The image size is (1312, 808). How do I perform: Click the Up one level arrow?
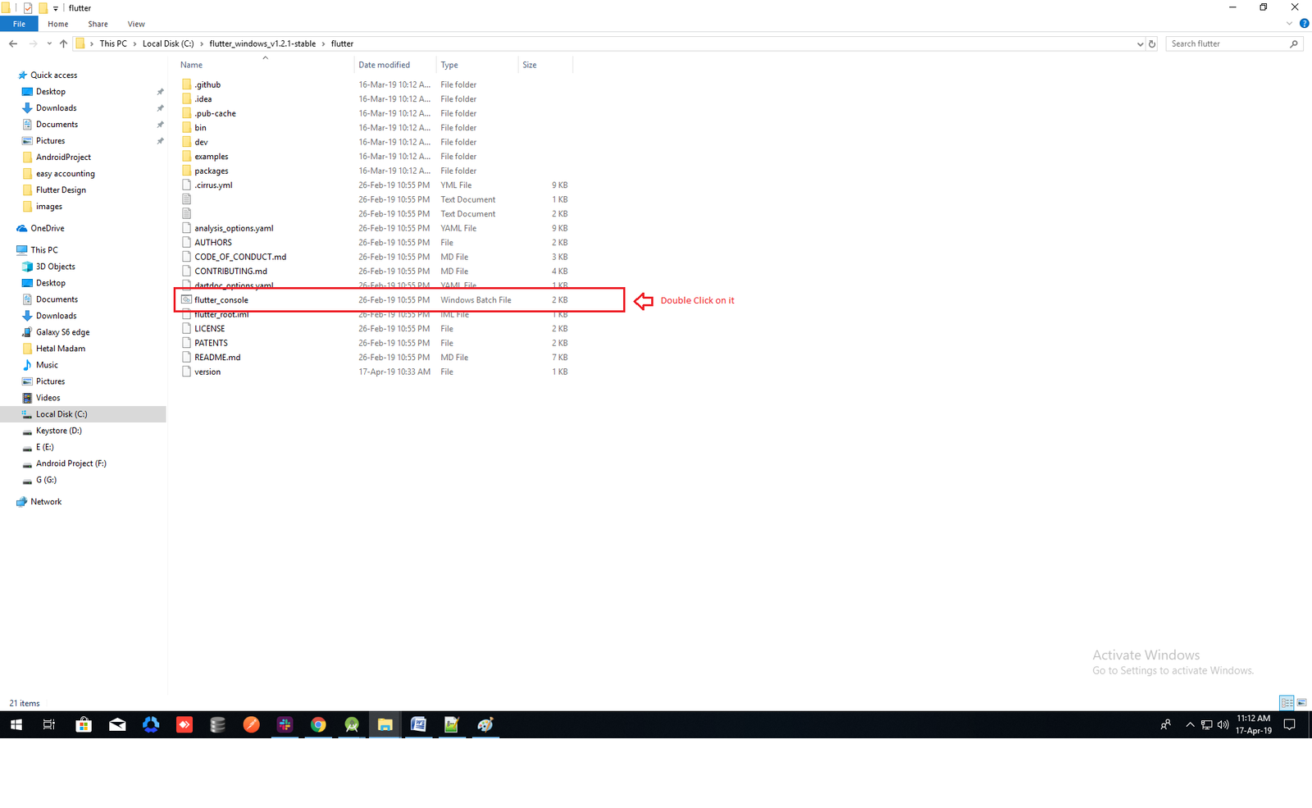tap(63, 43)
